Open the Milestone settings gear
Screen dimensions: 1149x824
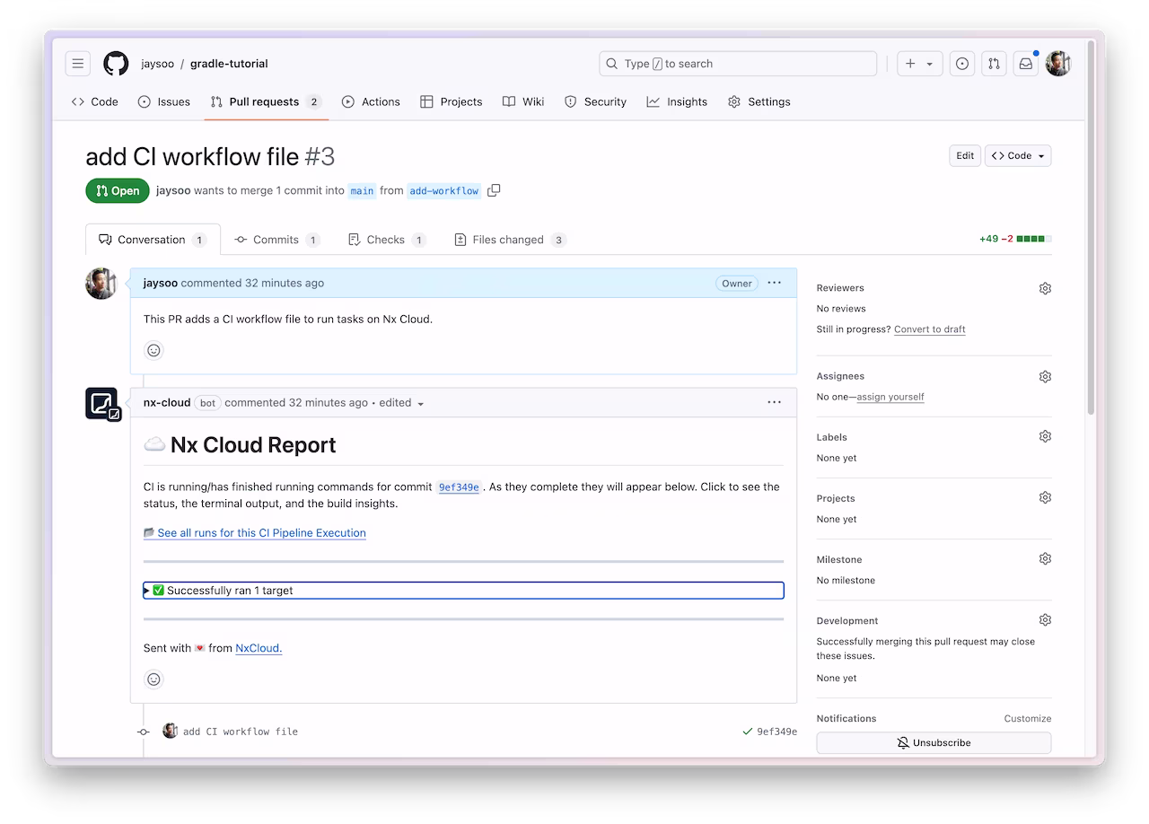click(x=1045, y=557)
